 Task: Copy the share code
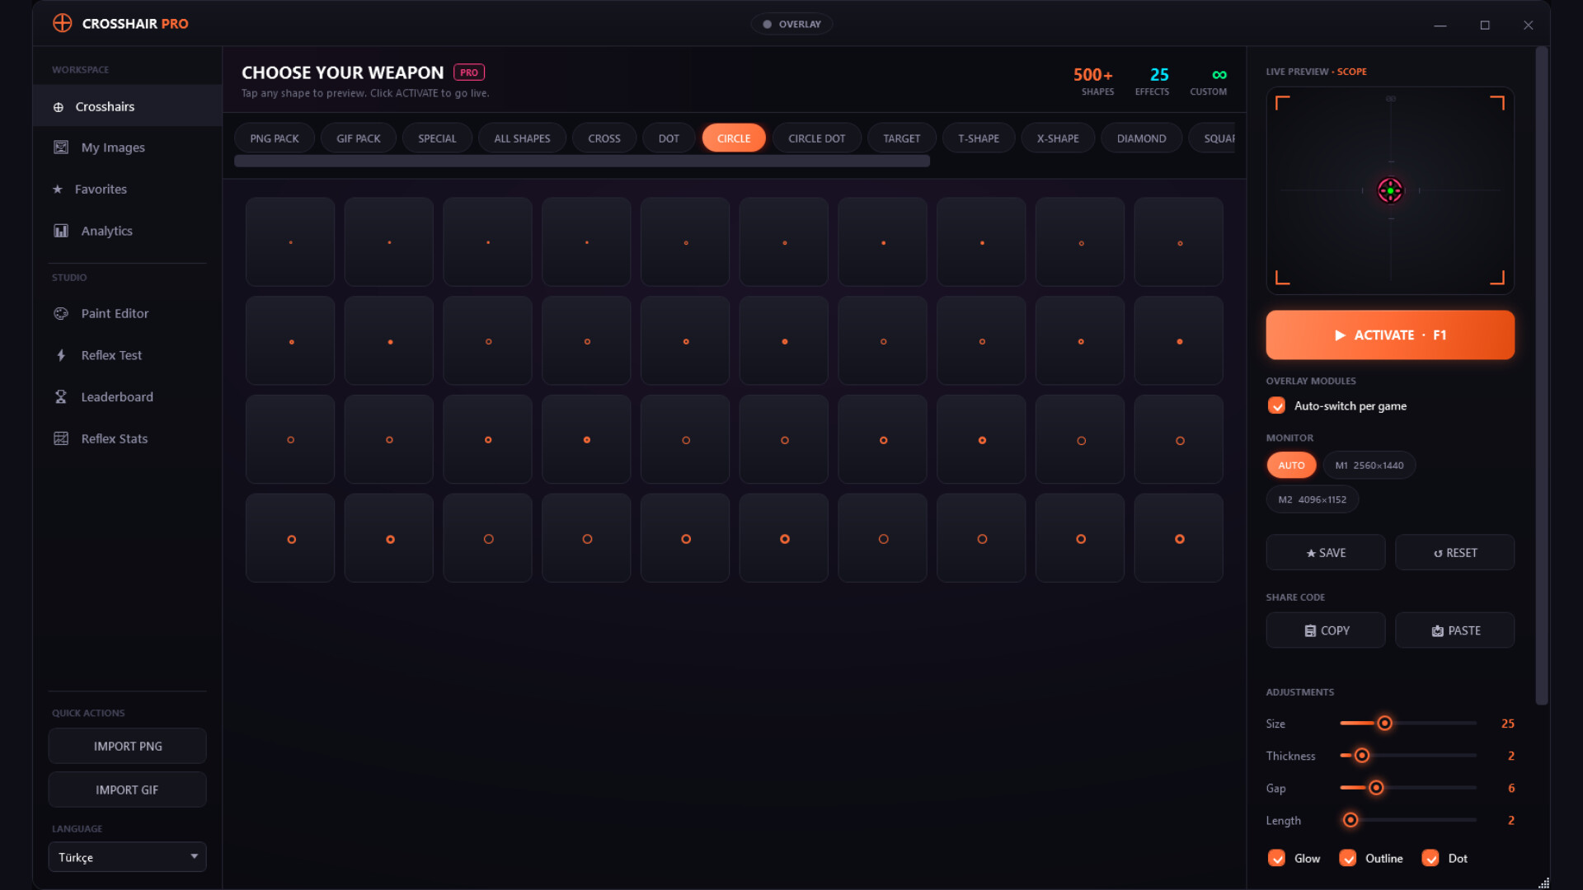click(1326, 630)
